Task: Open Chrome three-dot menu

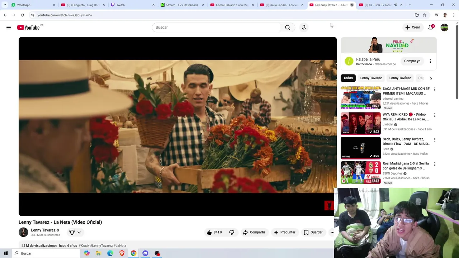Action: (454, 15)
